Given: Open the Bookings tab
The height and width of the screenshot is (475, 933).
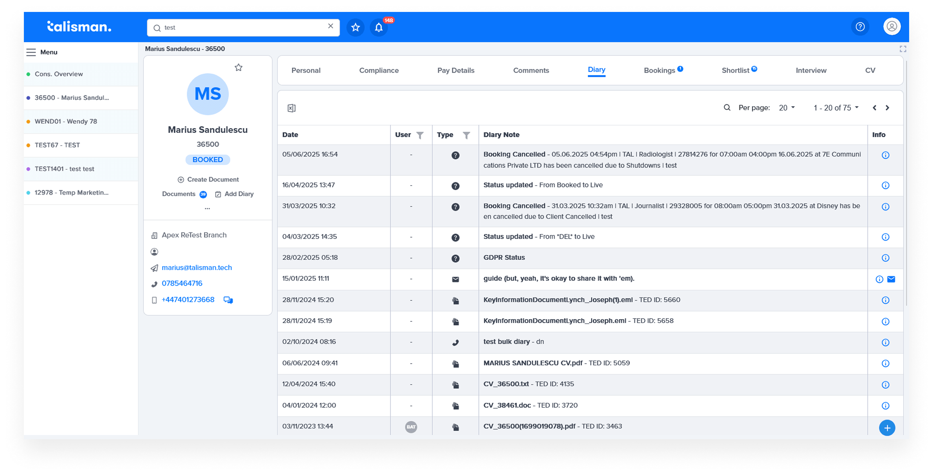Looking at the screenshot, I should click(659, 70).
